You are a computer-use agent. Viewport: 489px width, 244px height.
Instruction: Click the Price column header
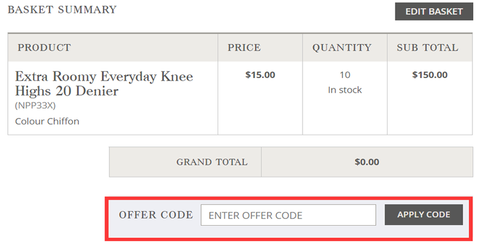click(244, 48)
